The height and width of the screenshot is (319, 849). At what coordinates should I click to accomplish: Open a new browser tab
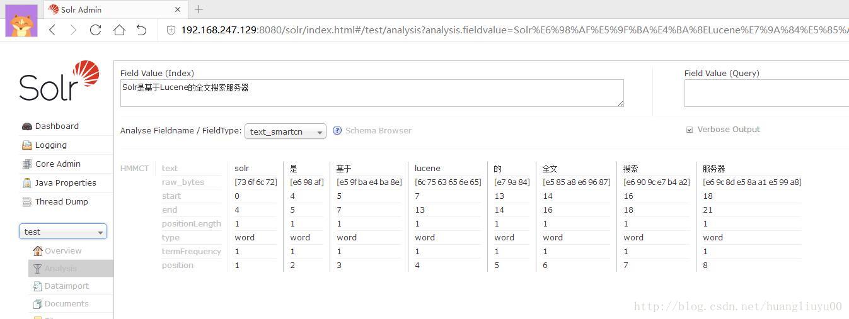[199, 9]
